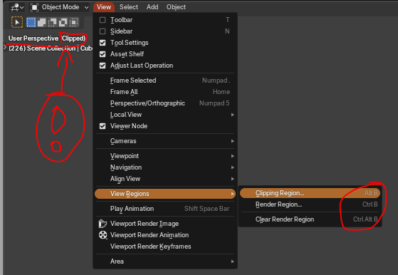The image size is (398, 275).
Task: Uncheck Adjust Last Operation
Action: tap(103, 66)
